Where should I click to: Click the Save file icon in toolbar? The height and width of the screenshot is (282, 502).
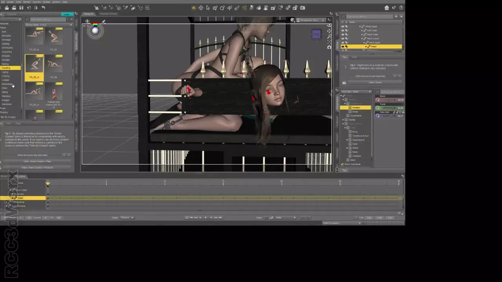pyautogui.click(x=21, y=8)
